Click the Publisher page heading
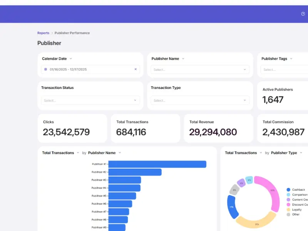308x231 pixels. (x=49, y=43)
